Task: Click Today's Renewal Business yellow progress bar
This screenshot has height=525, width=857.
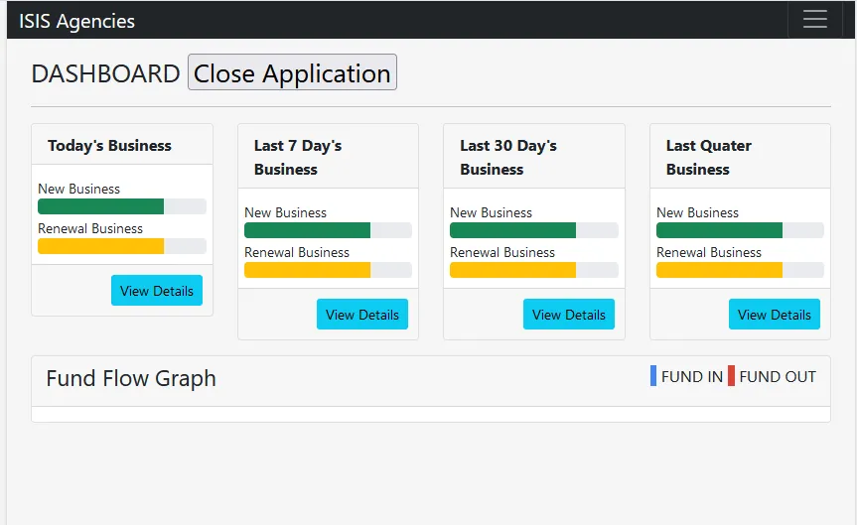Action: [x=100, y=246]
